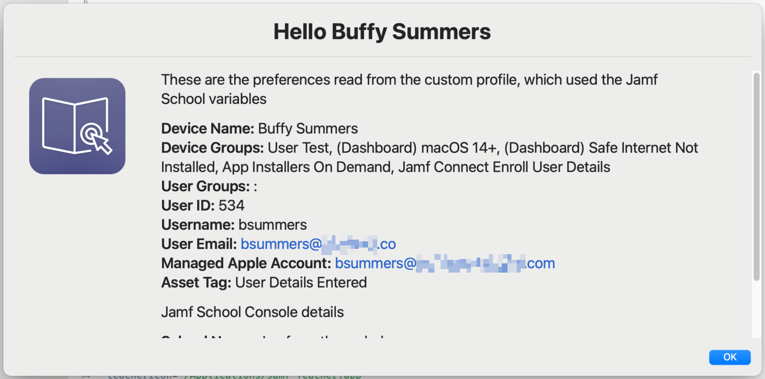Click the dialog's vertical scrollbar
765x379 pixels.
coord(756,176)
